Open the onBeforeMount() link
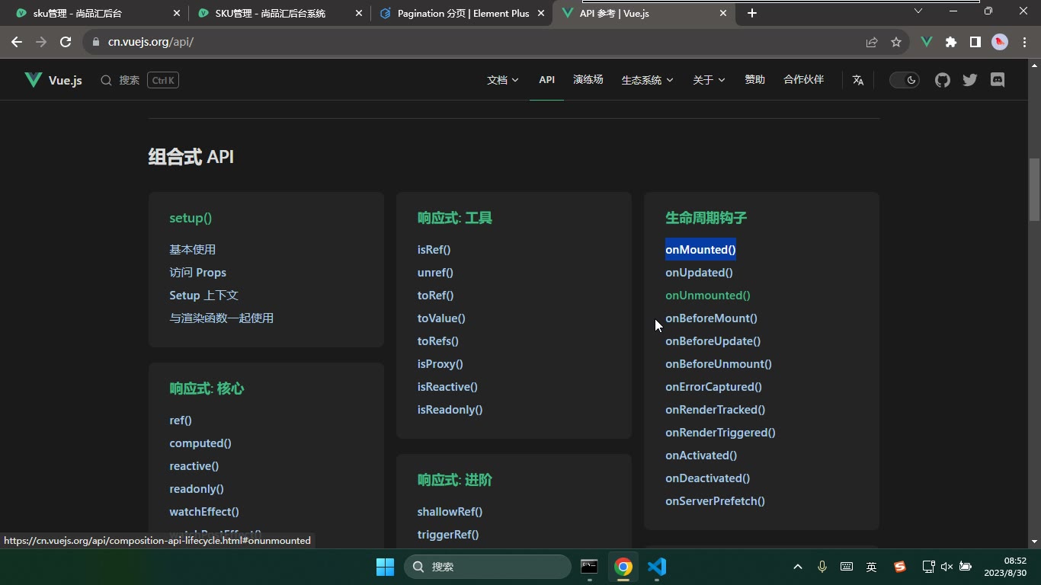Viewport: 1041px width, 585px height. click(x=711, y=318)
